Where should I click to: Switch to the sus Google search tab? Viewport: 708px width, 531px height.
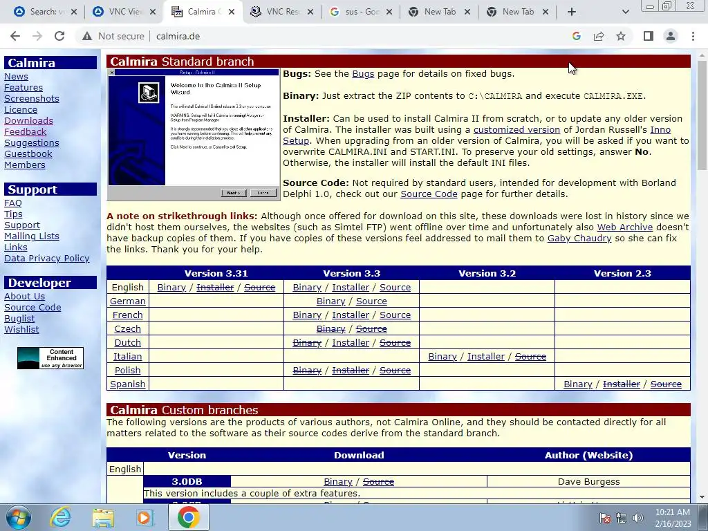pos(355,12)
